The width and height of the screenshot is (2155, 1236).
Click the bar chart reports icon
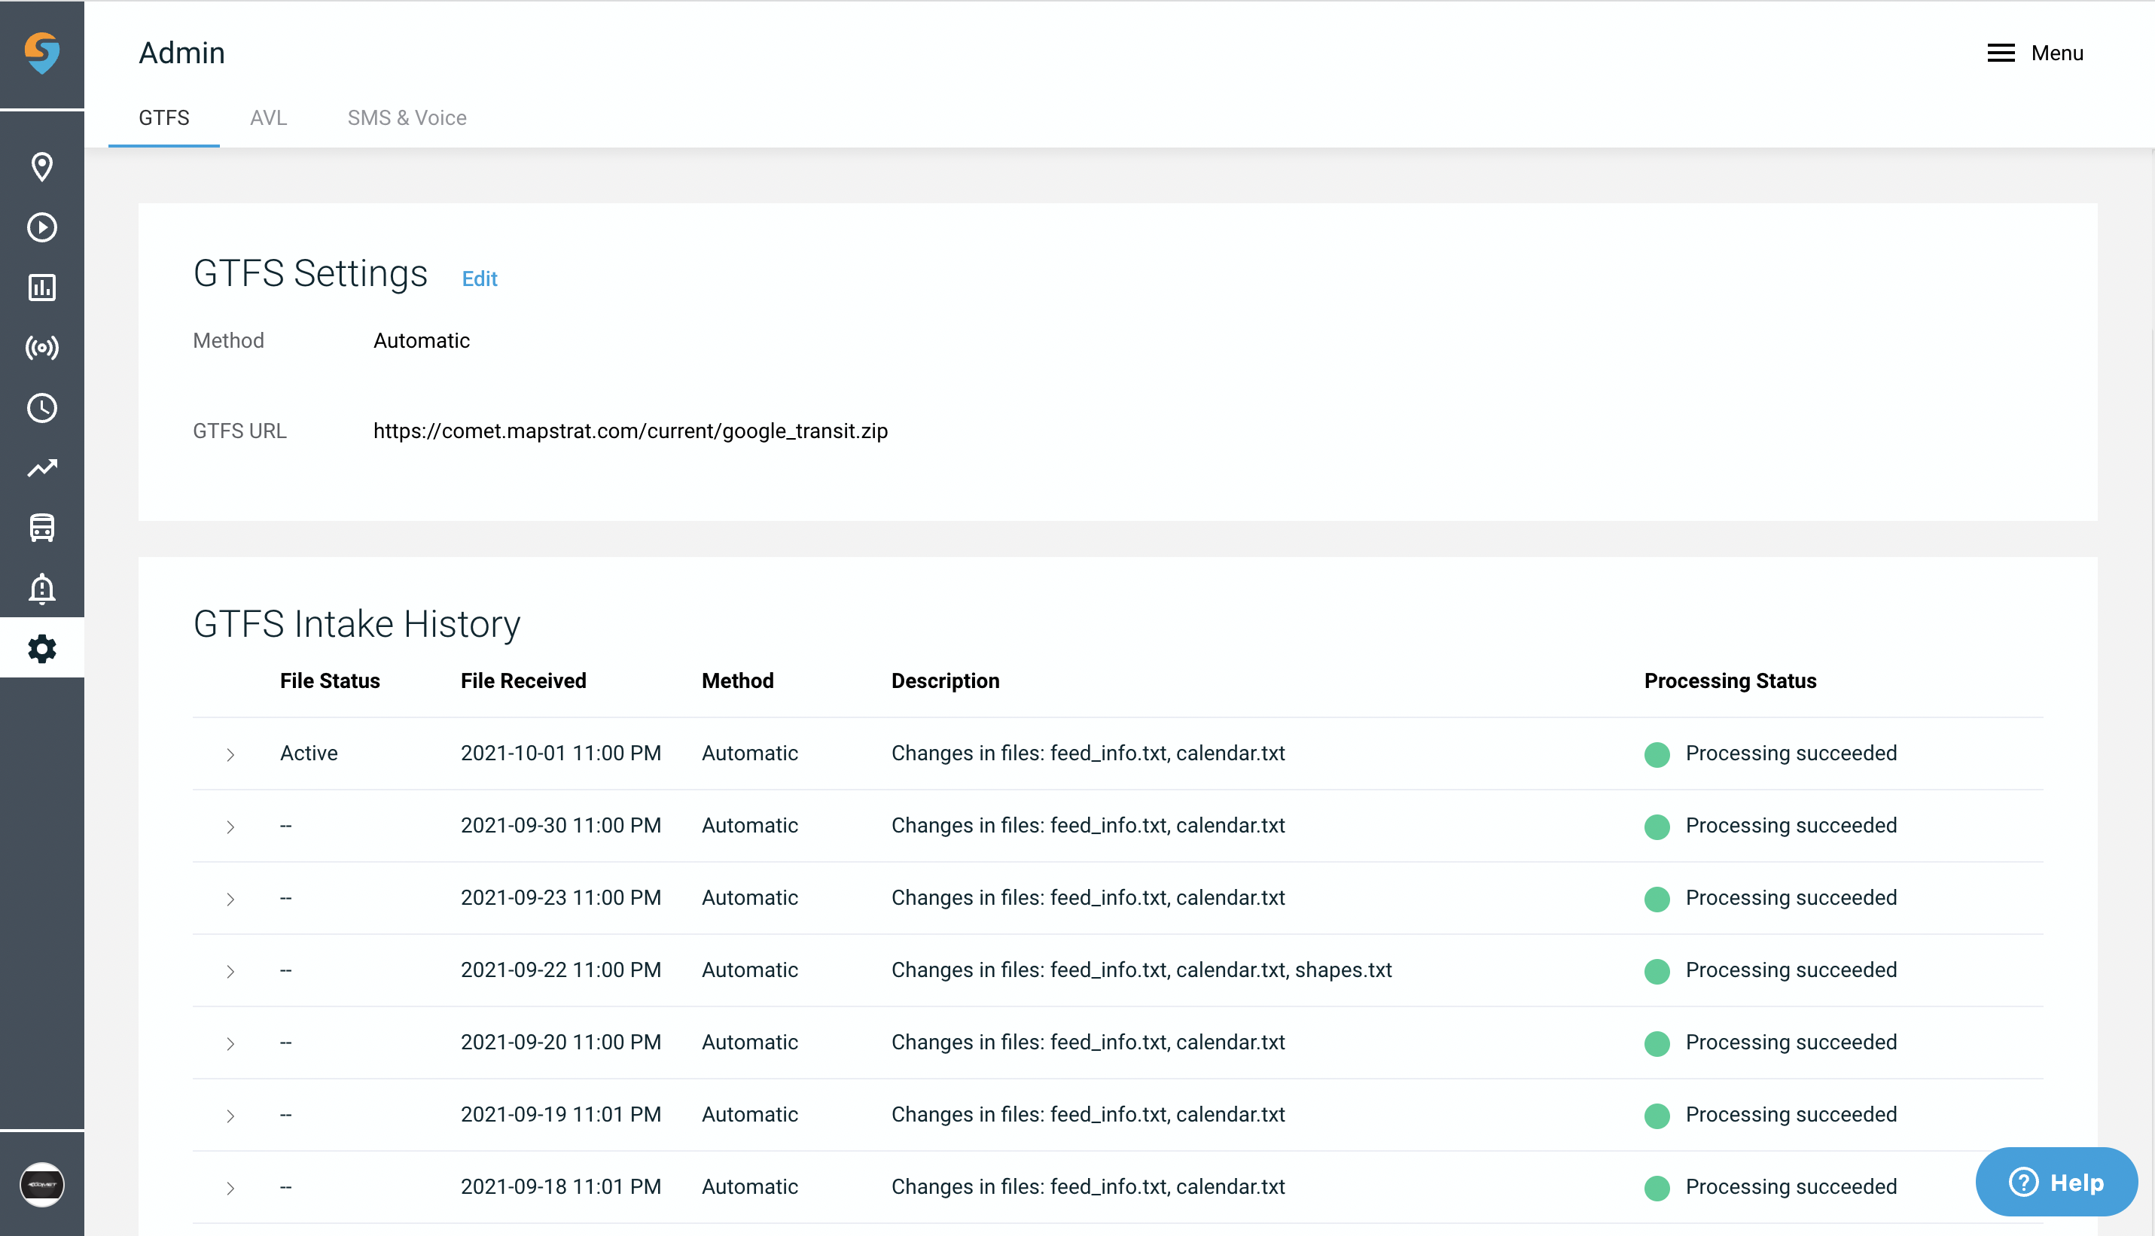click(x=41, y=287)
